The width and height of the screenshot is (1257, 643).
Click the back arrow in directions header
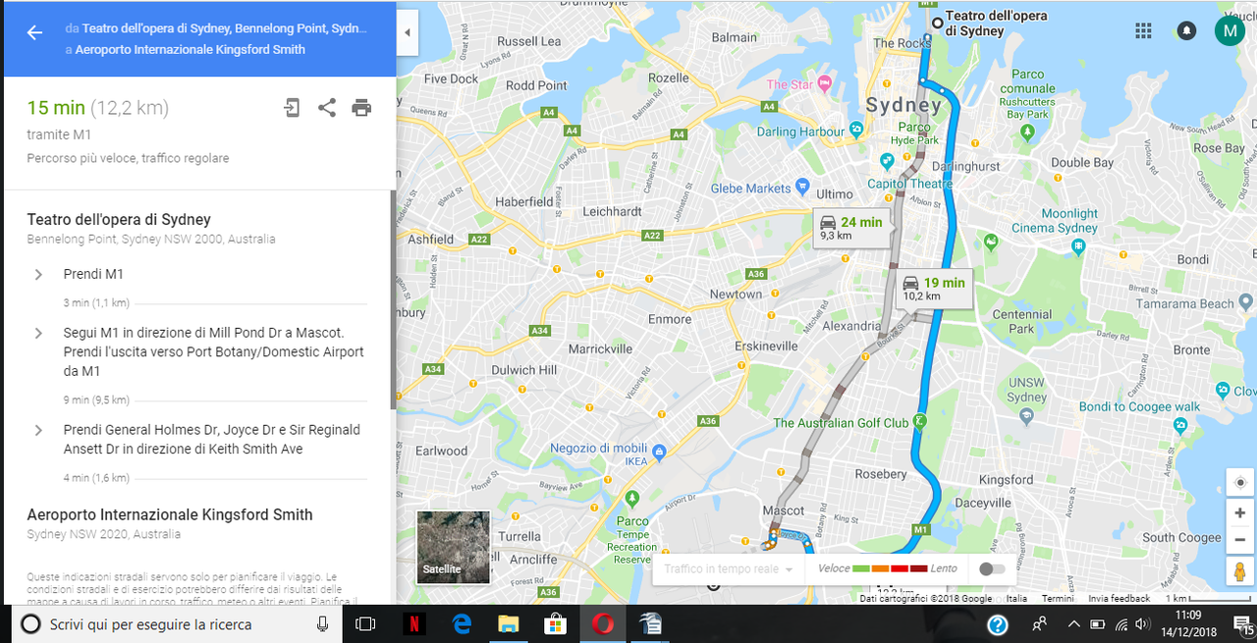(34, 32)
